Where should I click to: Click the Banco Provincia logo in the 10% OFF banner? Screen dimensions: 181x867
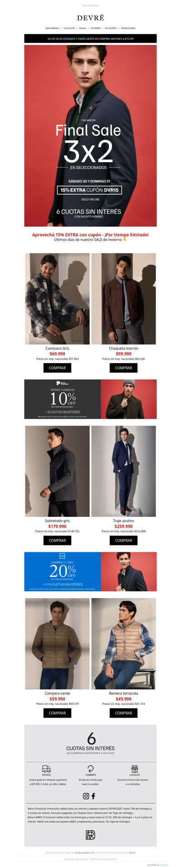point(62,384)
